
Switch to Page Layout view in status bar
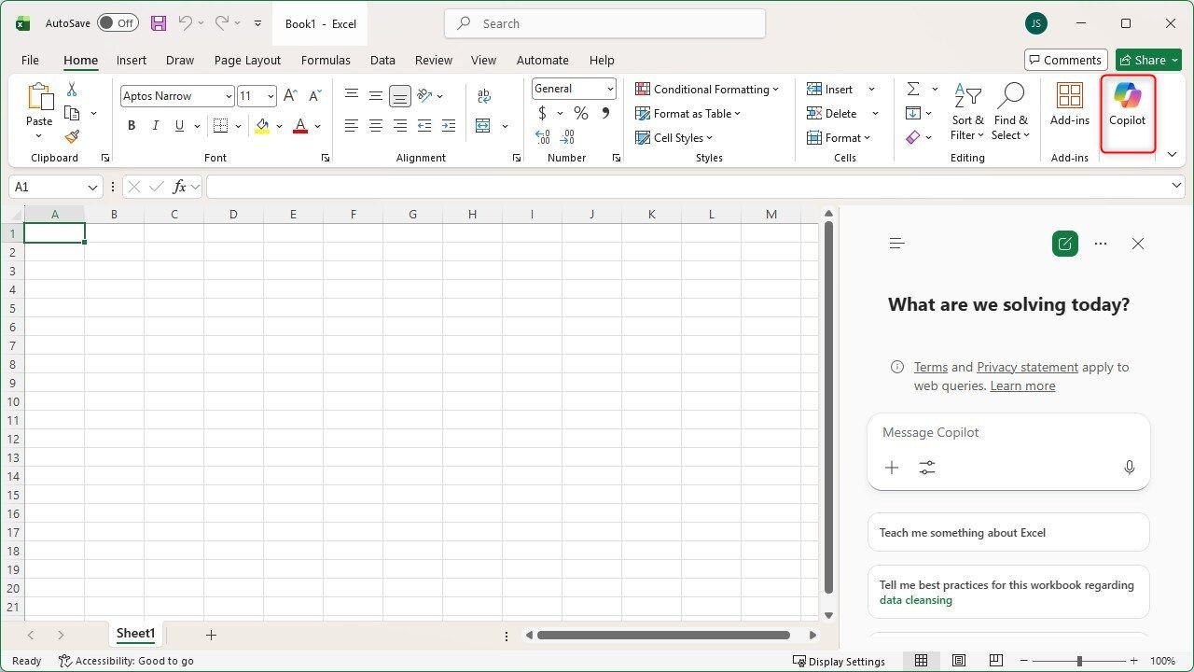pos(958,661)
